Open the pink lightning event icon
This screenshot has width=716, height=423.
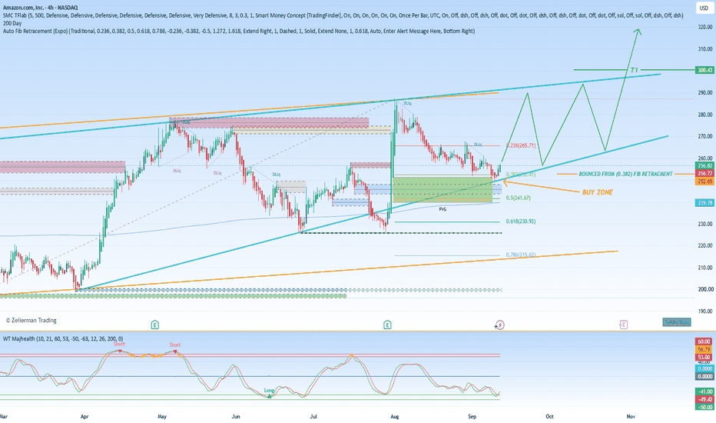tap(499, 325)
